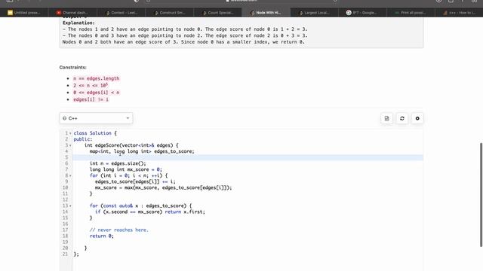Click the 'mx_score = max(...)' line 10
483x271 pixels.
click(x=163, y=187)
